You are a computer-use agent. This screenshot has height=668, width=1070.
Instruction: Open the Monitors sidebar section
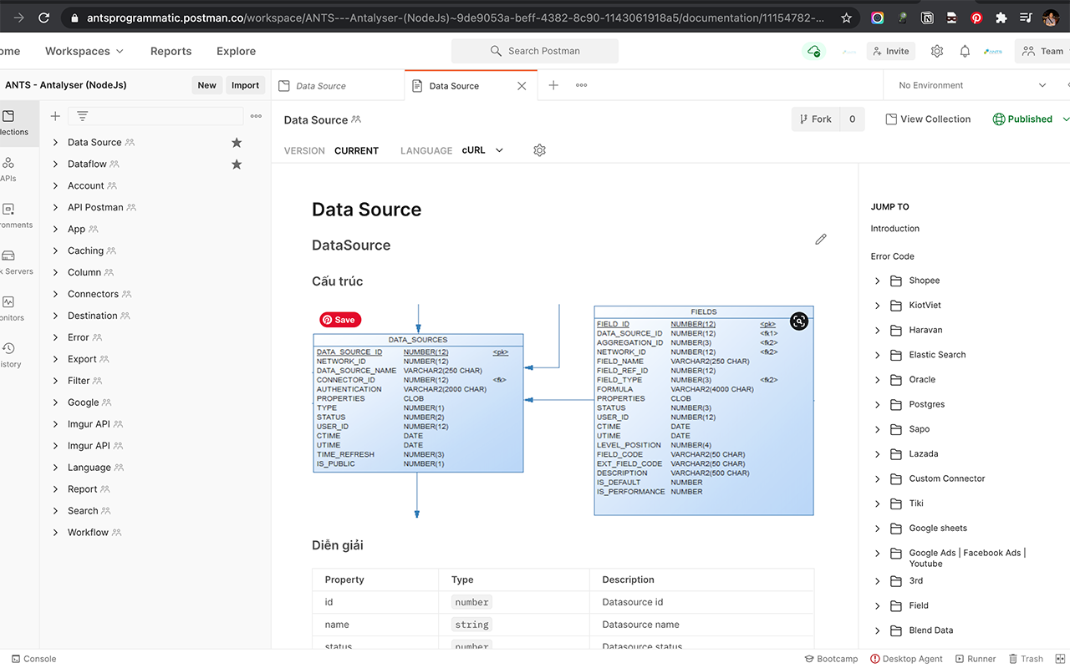(x=10, y=308)
